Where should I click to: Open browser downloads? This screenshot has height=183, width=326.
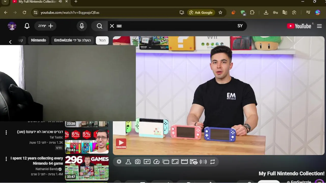(266, 12)
